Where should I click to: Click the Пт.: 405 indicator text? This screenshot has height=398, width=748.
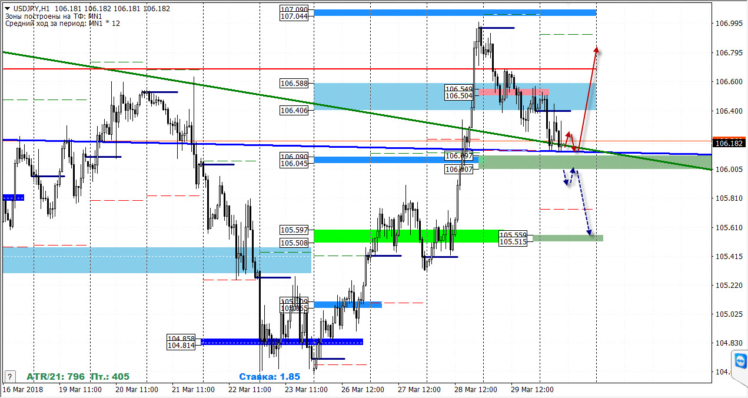pos(111,376)
